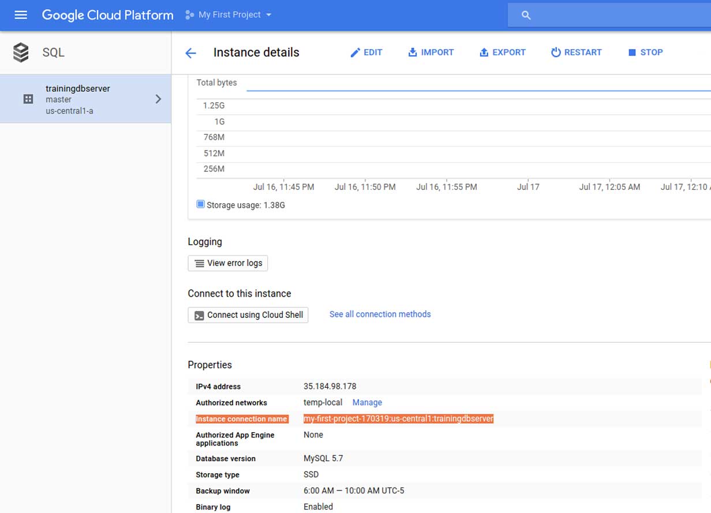Click the trainingdbserver instance grid icon
This screenshot has height=513, width=711.
click(x=28, y=99)
